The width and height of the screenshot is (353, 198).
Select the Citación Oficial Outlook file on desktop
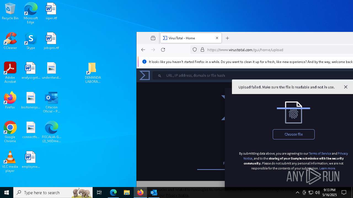click(x=51, y=102)
